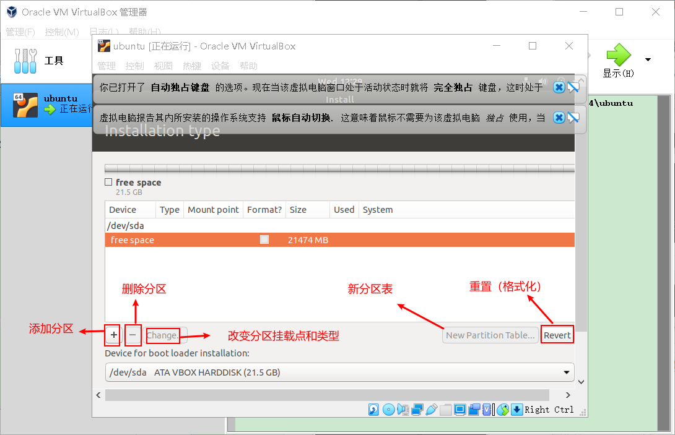This screenshot has width=675, height=435.
Task: Click the New Partition Table... button
Action: point(490,335)
